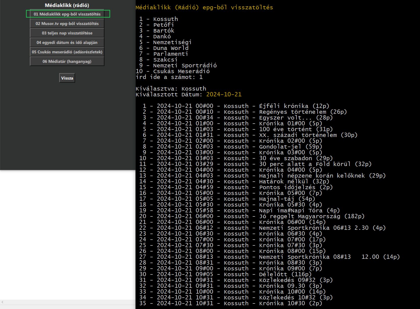Click the 'Krónika 06#00 (14p)' row
The image size is (420, 309).
point(232,222)
